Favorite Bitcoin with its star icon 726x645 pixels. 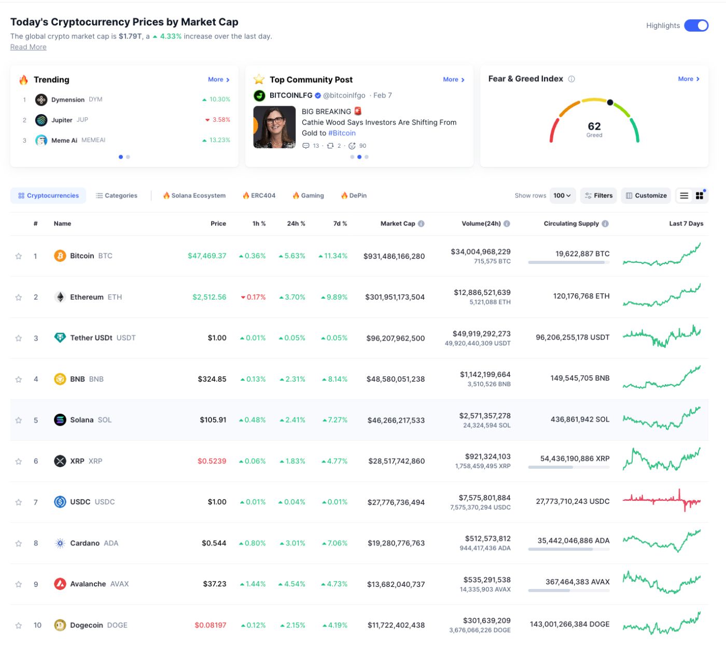(19, 255)
